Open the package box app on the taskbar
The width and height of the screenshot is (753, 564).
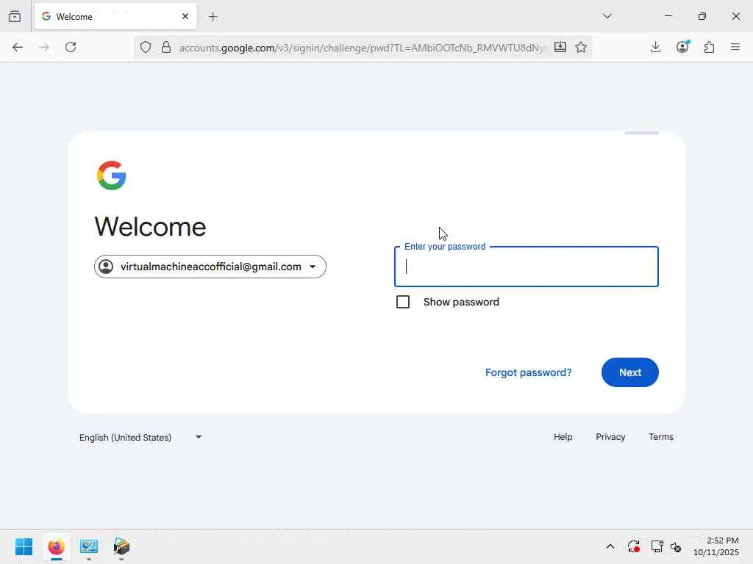point(121,546)
